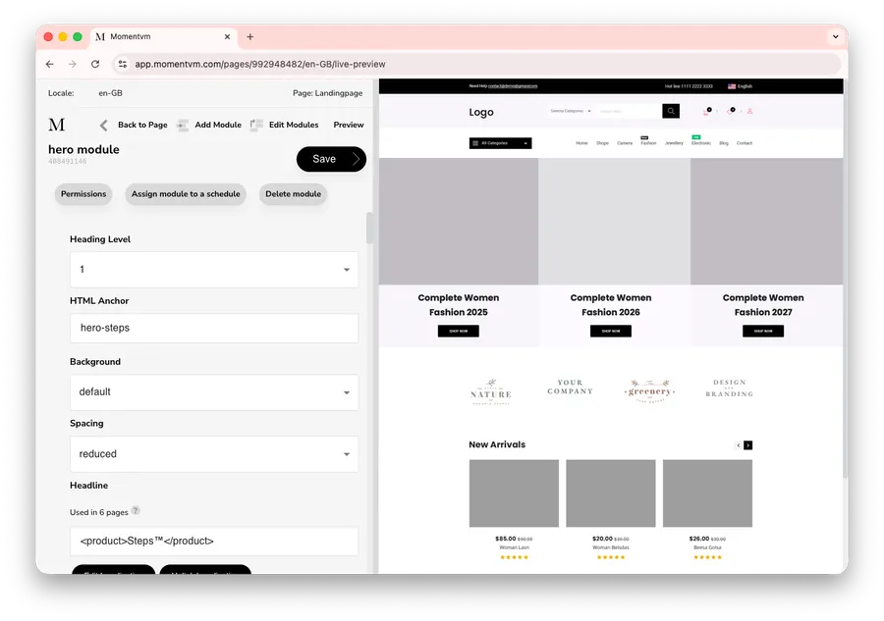884x621 pixels.
Task: Click the contact email link in preview top bar
Action: [513, 86]
